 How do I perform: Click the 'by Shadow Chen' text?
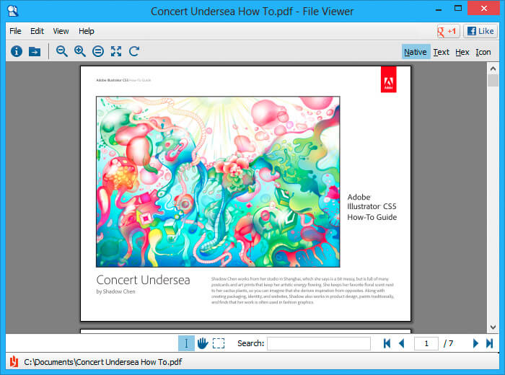click(x=115, y=291)
